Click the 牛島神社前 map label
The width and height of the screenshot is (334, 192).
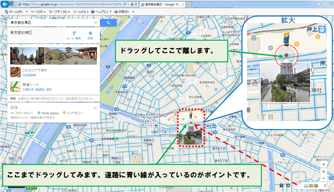coord(122,92)
